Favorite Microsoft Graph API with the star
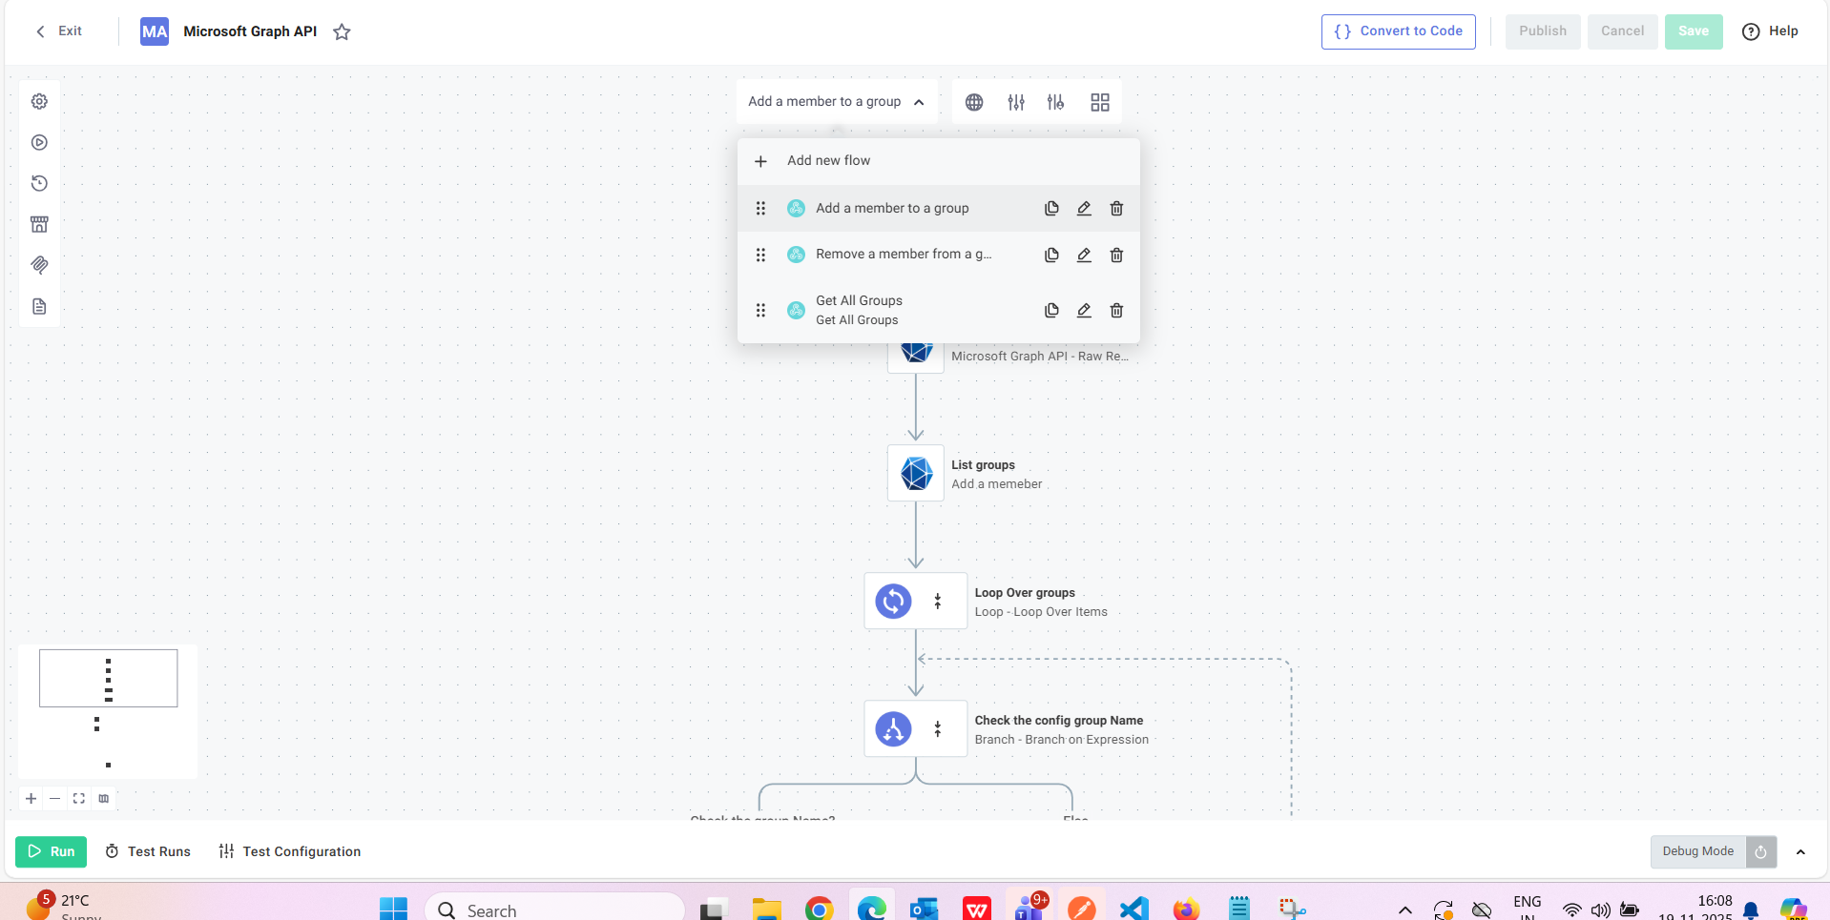 [x=342, y=32]
